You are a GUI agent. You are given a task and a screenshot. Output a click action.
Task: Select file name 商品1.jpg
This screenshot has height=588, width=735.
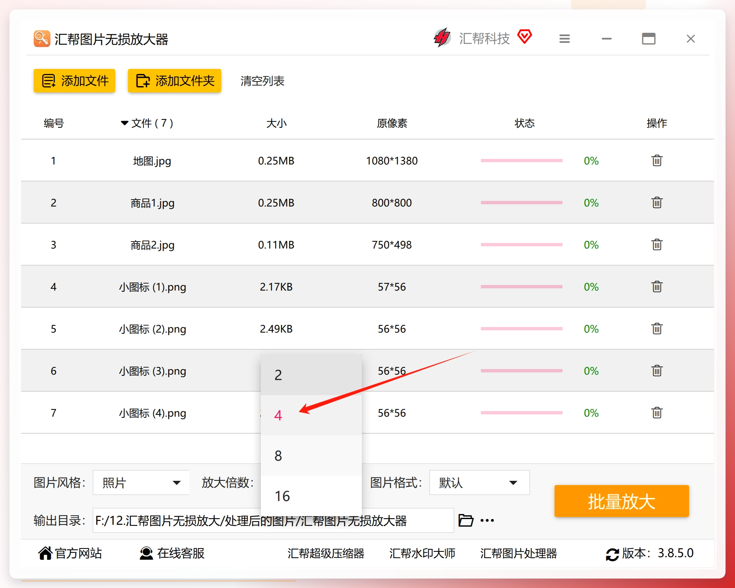tap(152, 203)
